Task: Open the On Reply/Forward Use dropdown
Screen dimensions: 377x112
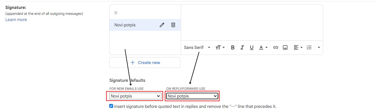Action: pos(192,96)
